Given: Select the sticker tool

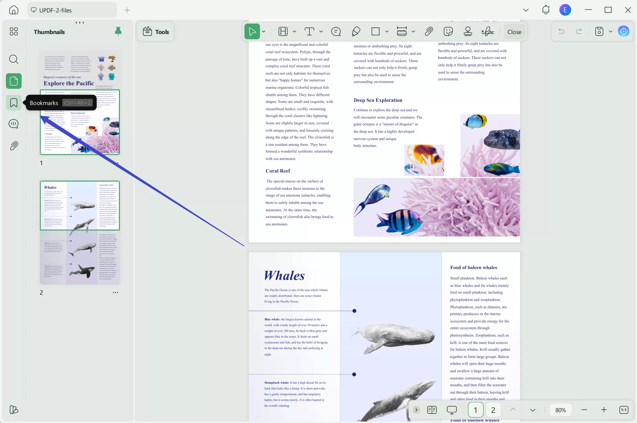Looking at the screenshot, I should click(x=448, y=32).
